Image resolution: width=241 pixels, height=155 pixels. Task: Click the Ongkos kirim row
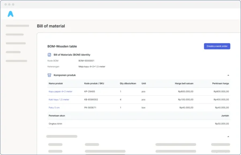[x=139, y=124]
